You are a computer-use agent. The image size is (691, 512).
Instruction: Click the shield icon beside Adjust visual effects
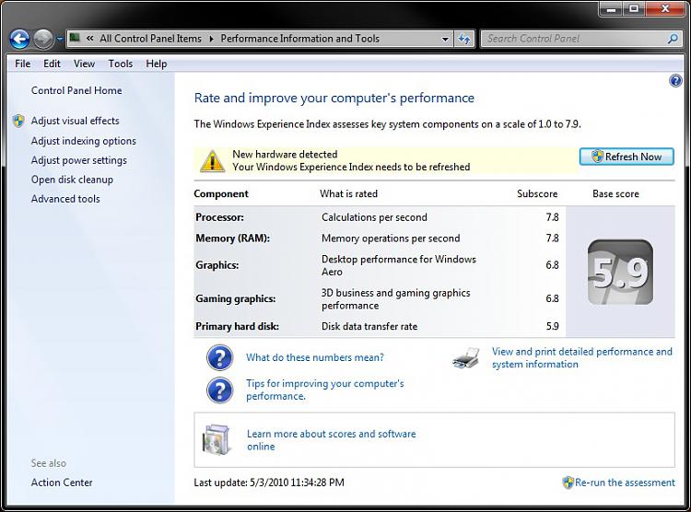coord(18,121)
